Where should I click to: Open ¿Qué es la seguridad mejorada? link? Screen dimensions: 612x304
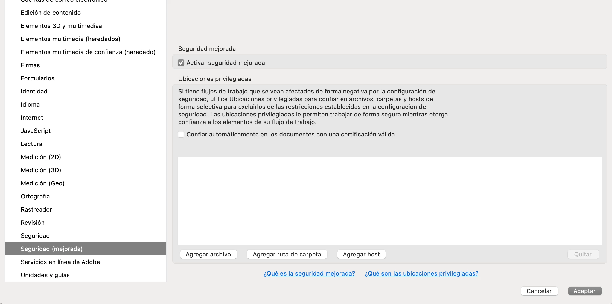309,273
